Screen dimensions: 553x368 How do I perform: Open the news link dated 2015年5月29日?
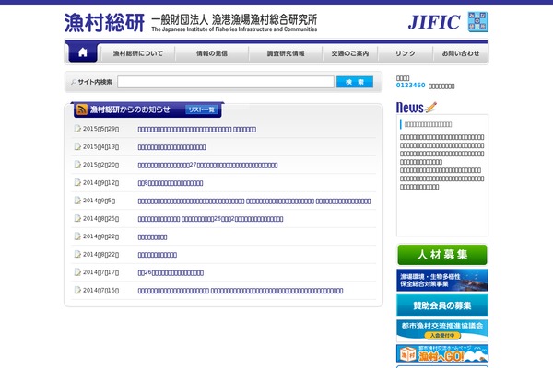click(x=197, y=130)
